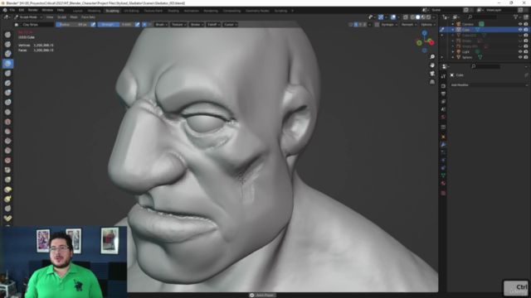Screen dimensions: 531x298
Task: Select the active Clay Strips brush tool
Action: (x=7, y=64)
